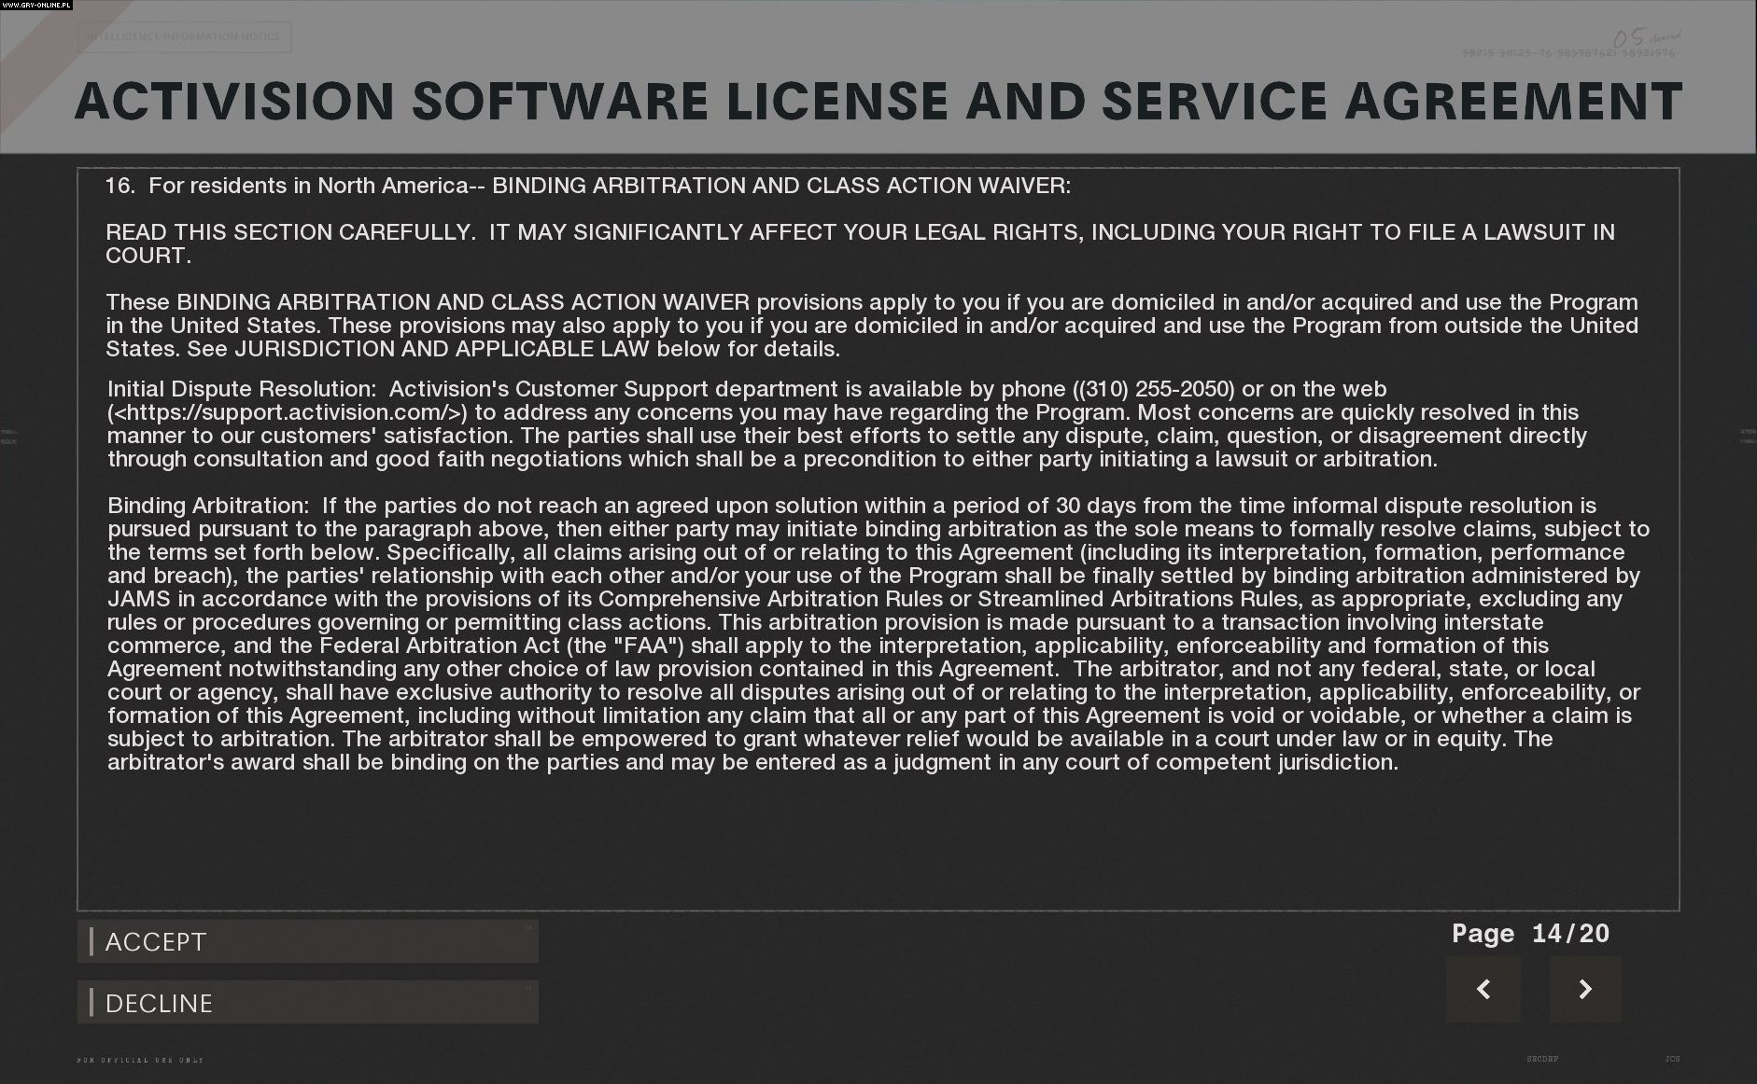Click the handwritten signature stamp at top right
Viewport: 1757px width, 1084px height.
tap(1647, 38)
